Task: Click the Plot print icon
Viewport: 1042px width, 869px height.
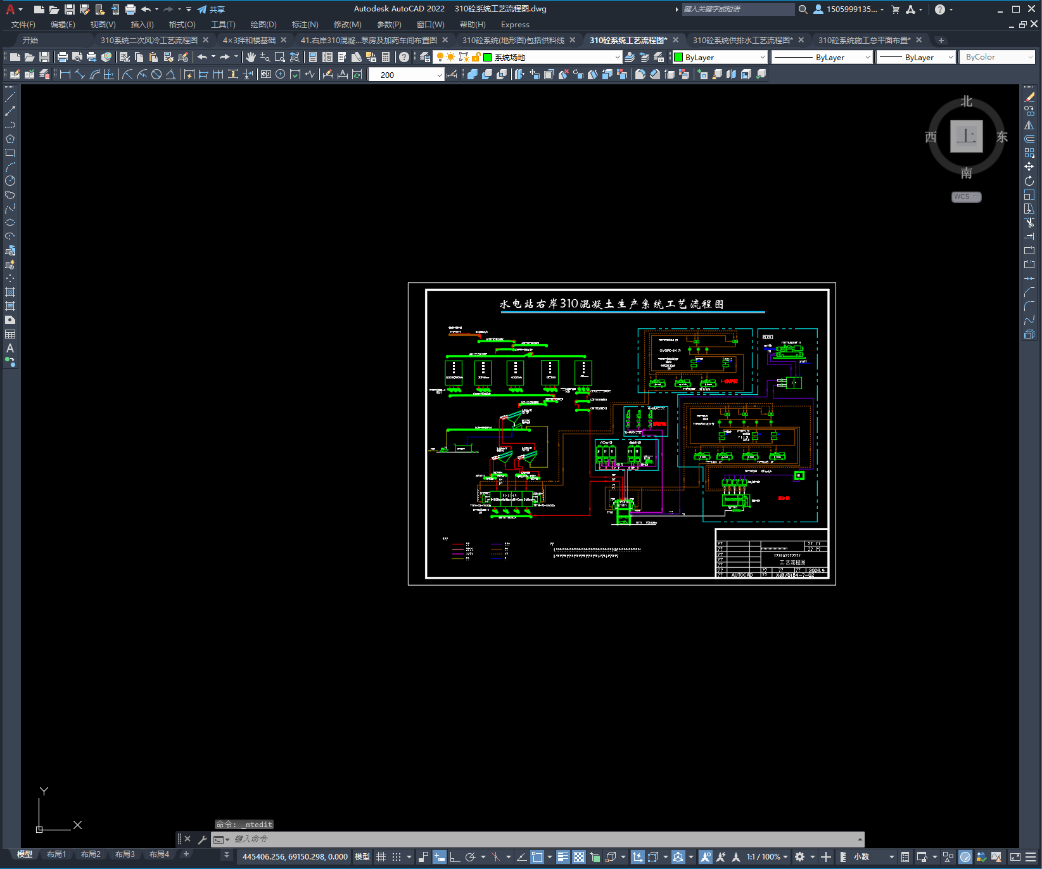Action: tap(63, 57)
